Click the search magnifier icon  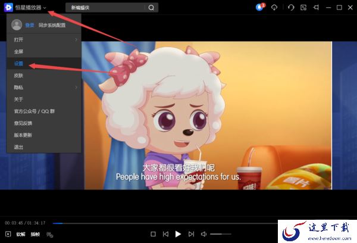click(151, 8)
